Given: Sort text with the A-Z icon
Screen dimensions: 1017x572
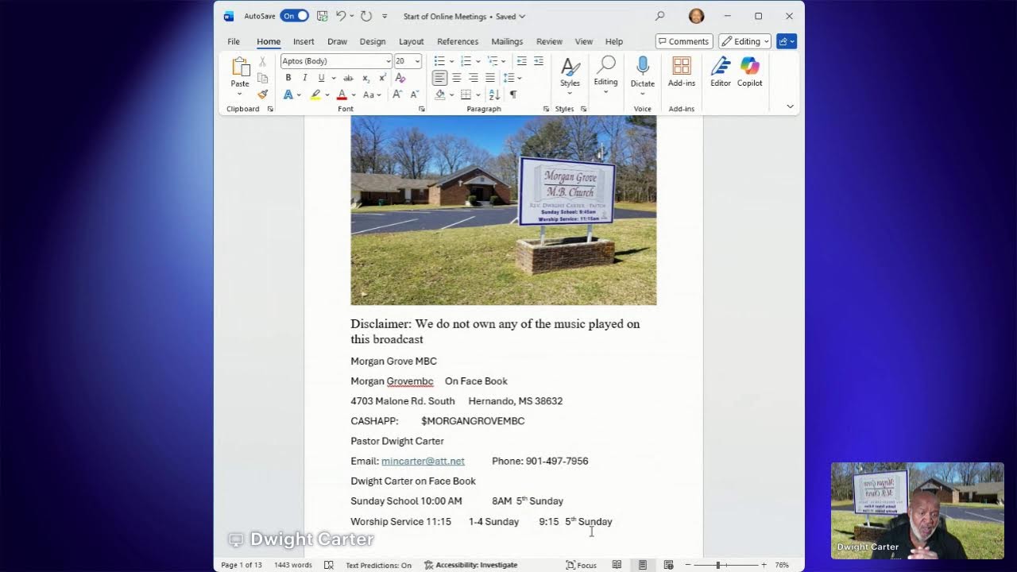Looking at the screenshot, I should [494, 95].
